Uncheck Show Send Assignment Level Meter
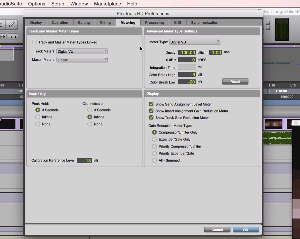Image resolution: width=300 pixels, height=239 pixels. [x=151, y=104]
